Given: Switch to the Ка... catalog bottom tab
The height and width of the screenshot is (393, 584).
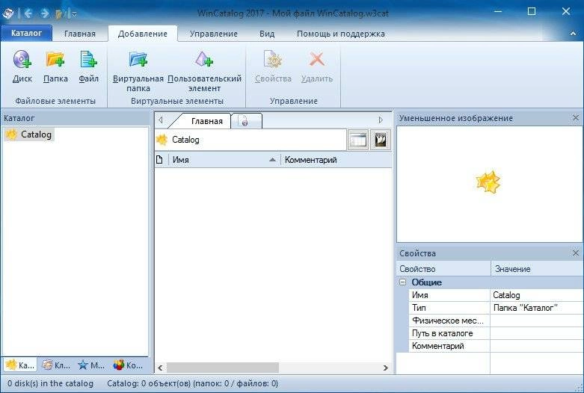Looking at the screenshot, I should (20, 365).
